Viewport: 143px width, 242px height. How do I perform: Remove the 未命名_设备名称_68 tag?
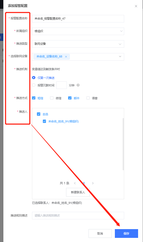point(66,57)
